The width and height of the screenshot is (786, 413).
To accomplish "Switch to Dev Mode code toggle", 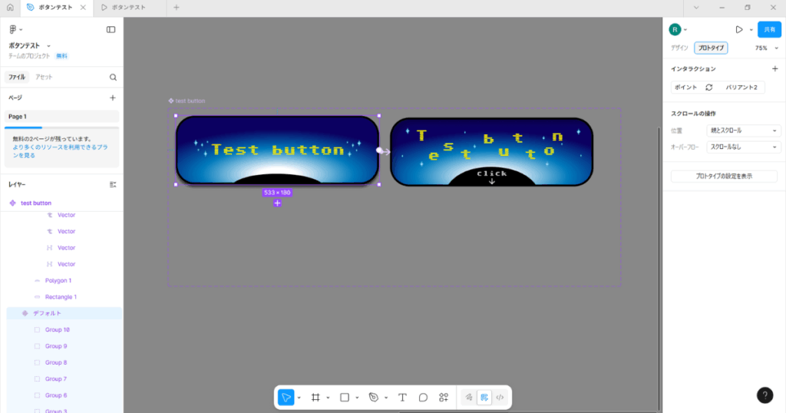I will [x=500, y=397].
